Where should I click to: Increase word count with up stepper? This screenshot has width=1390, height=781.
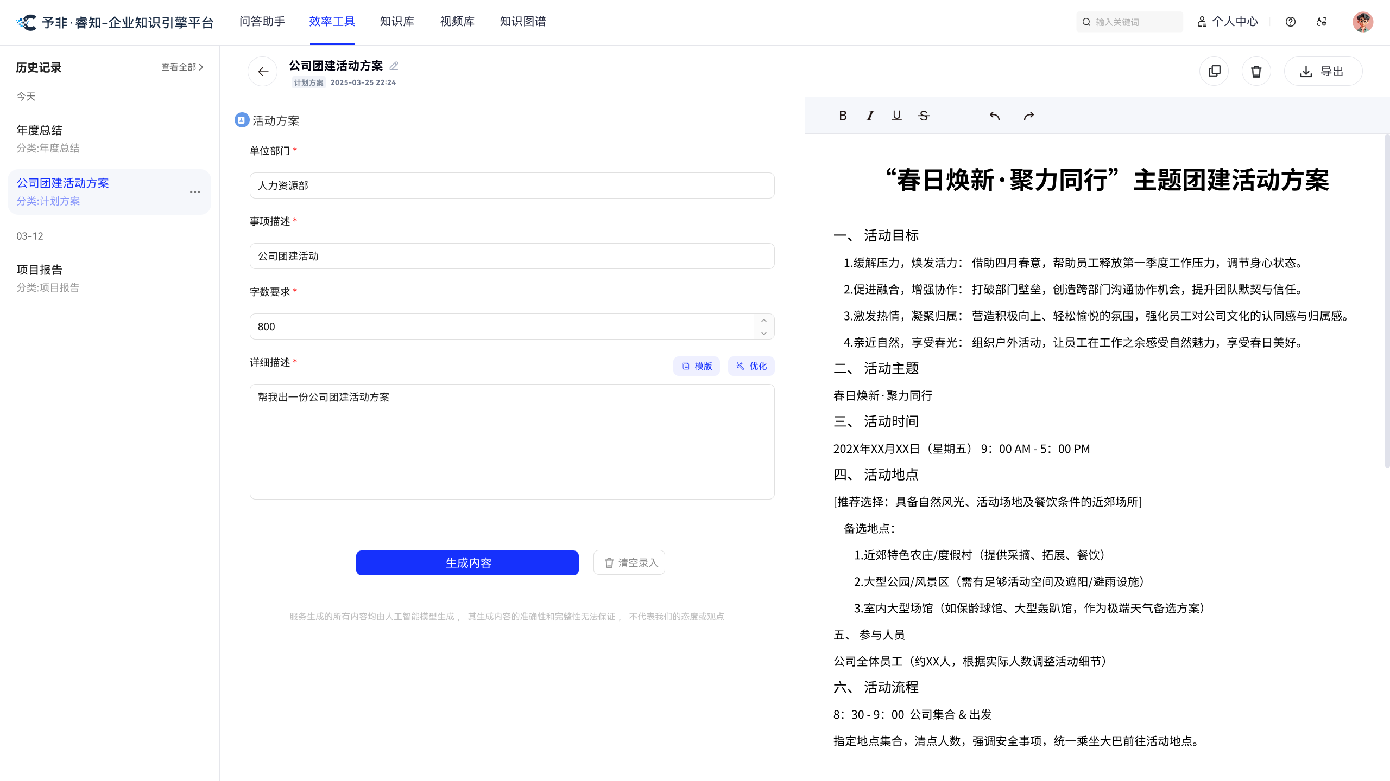[763, 320]
